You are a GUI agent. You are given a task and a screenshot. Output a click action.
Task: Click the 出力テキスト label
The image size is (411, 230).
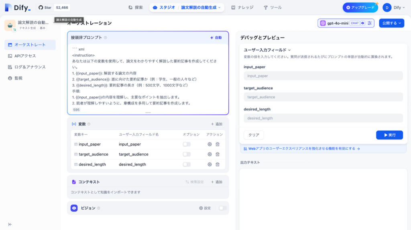pos(250,162)
